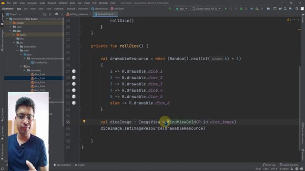Viewport: 305px width, 171px height.
Task: Click rollDice() in the breadcrumb bar
Action: pyautogui.click(x=117, y=9)
